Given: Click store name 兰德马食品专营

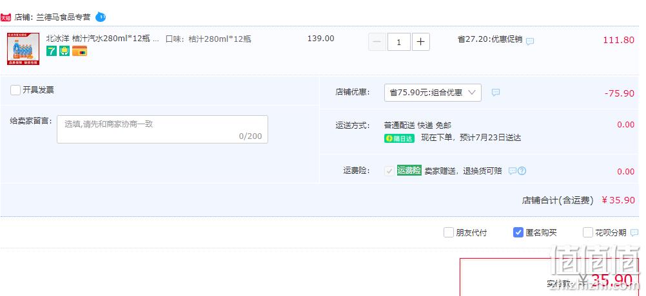Looking at the screenshot, I should [x=63, y=17].
